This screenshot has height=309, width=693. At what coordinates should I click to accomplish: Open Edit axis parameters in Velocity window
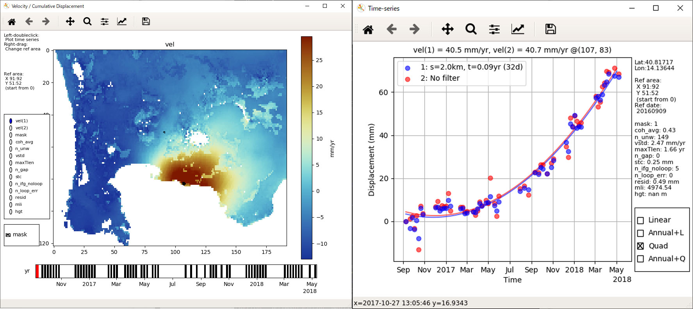pos(122,21)
